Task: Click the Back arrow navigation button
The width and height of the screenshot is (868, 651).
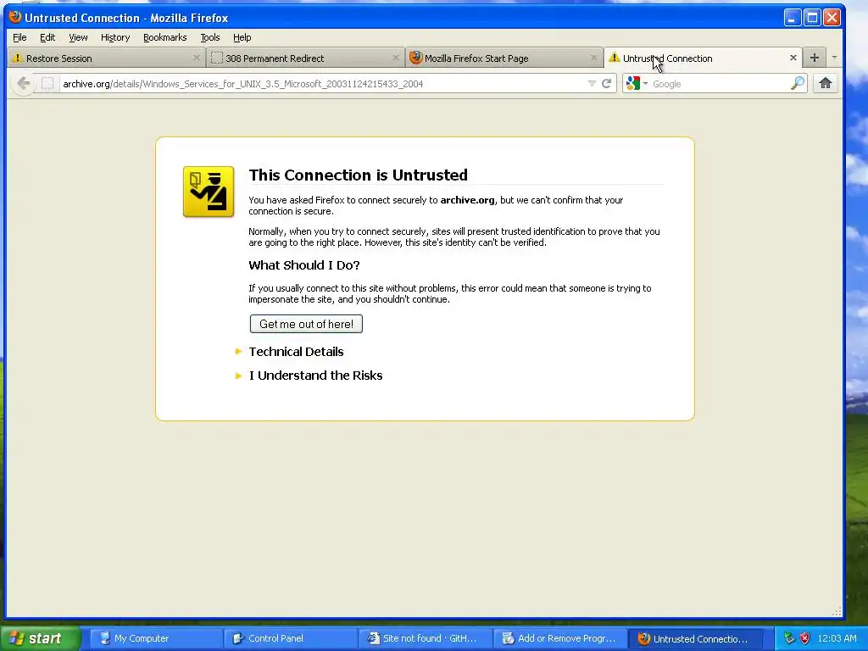Action: pos(23,84)
